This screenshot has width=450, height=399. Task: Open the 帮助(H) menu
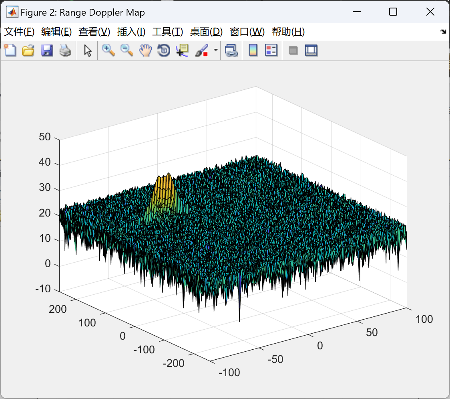point(288,32)
